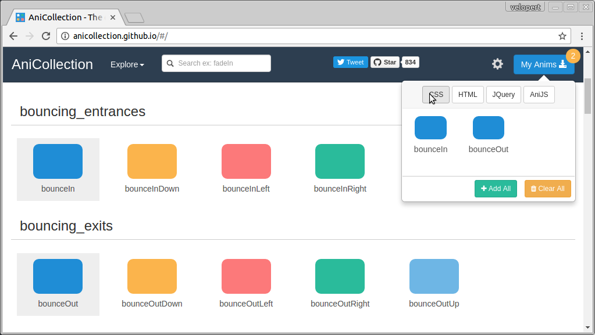This screenshot has width=595, height=335.
Task: Toggle the CSS format option
Action: tap(436, 95)
